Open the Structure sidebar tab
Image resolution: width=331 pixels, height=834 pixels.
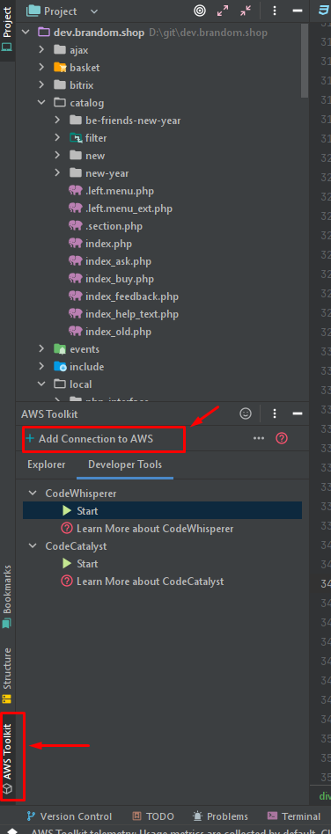7,676
